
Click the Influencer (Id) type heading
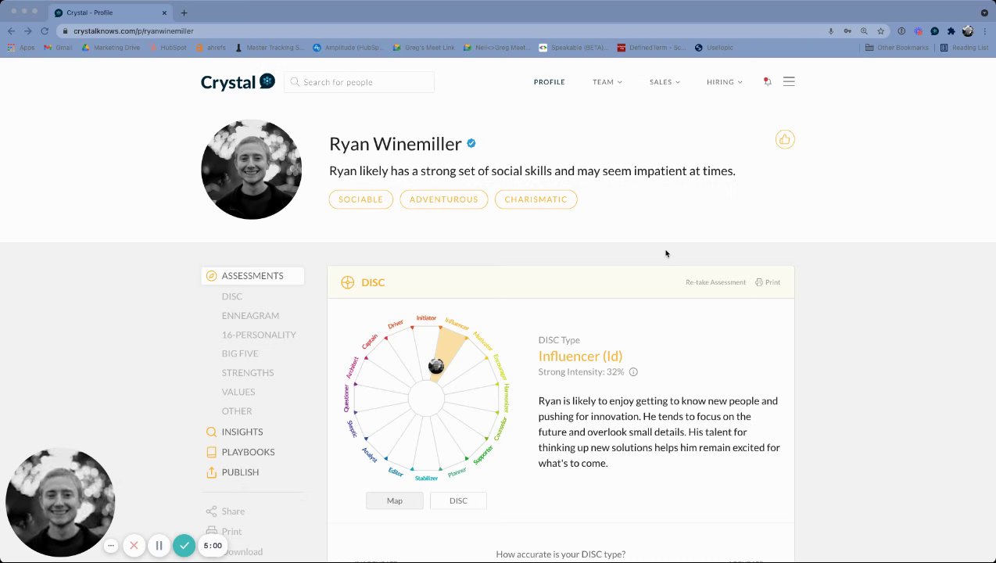click(x=580, y=356)
